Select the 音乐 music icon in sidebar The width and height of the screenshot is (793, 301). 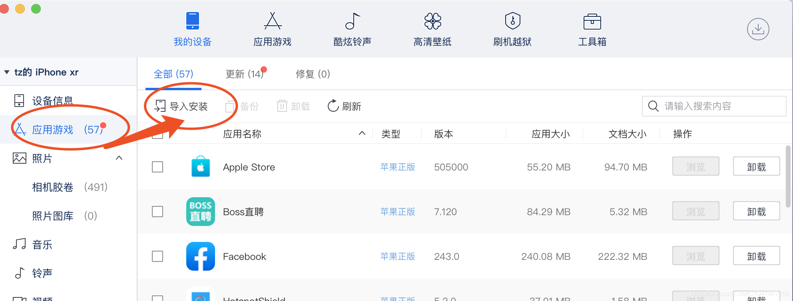pyautogui.click(x=19, y=244)
